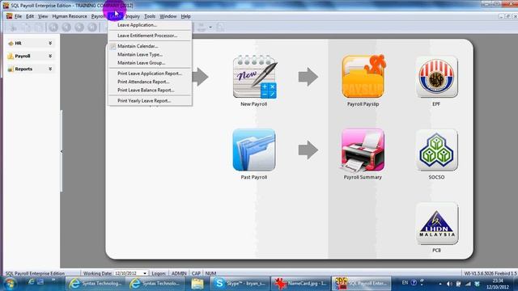The height and width of the screenshot is (291, 518).
Task: Choose Leave Entitlement Processor menu entry
Action: coord(150,36)
